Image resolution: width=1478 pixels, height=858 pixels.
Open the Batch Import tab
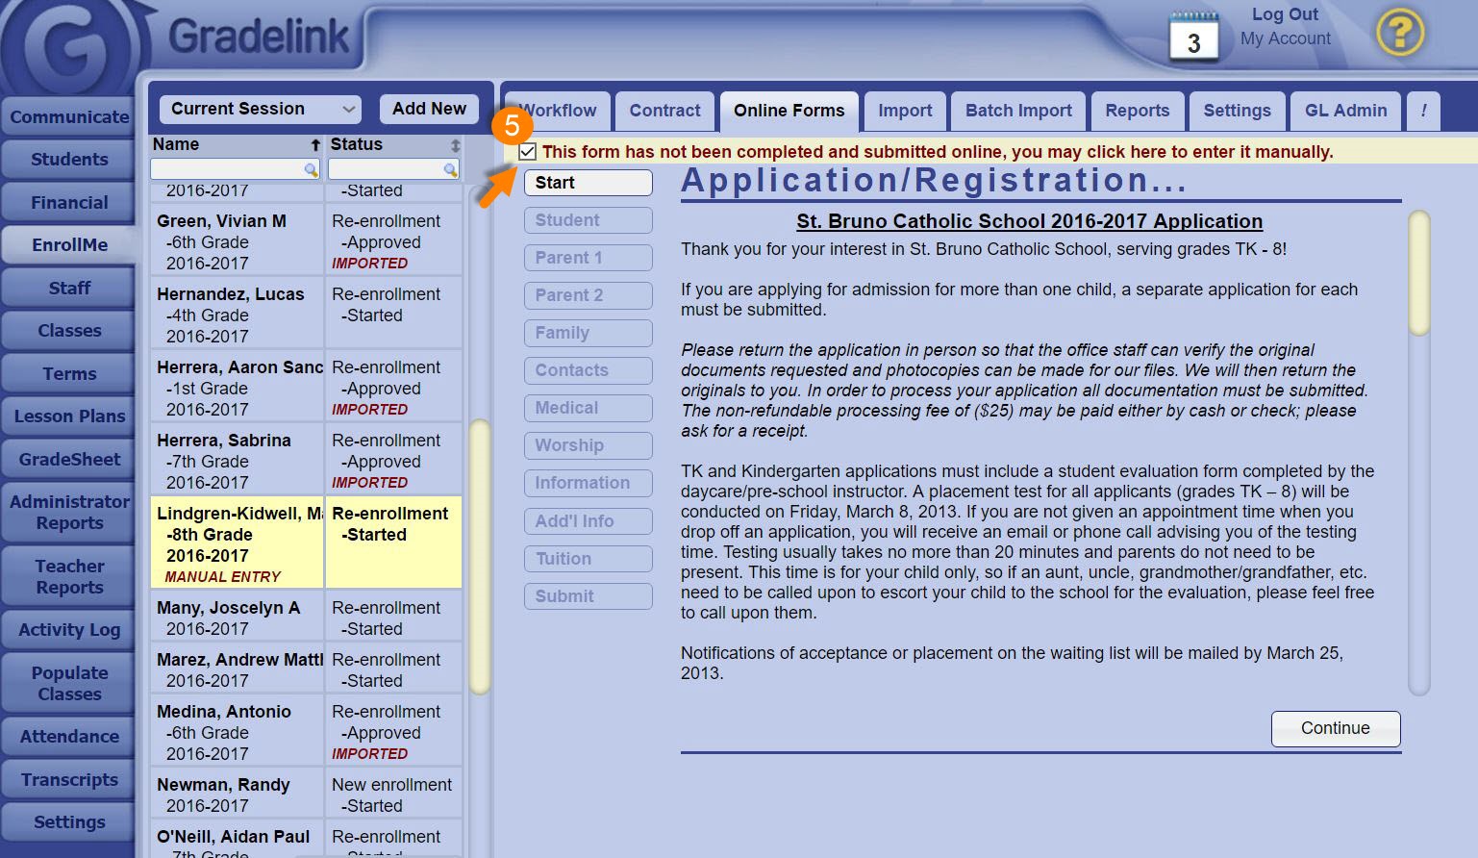click(x=1018, y=111)
